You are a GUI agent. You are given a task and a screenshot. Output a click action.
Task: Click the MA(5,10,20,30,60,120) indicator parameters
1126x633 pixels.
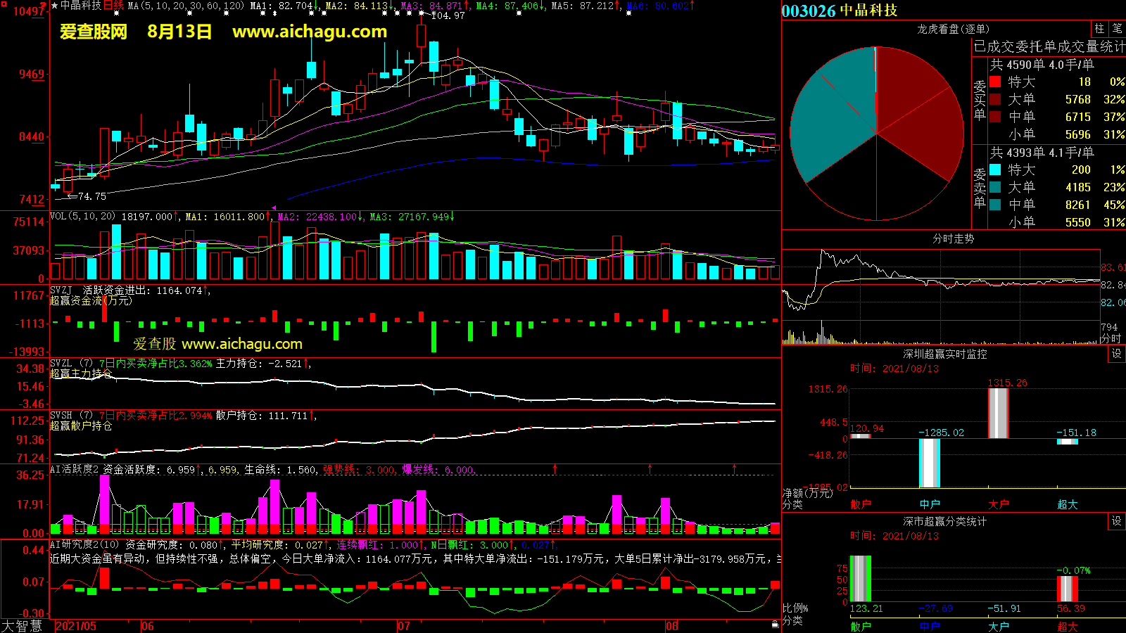(x=186, y=6)
